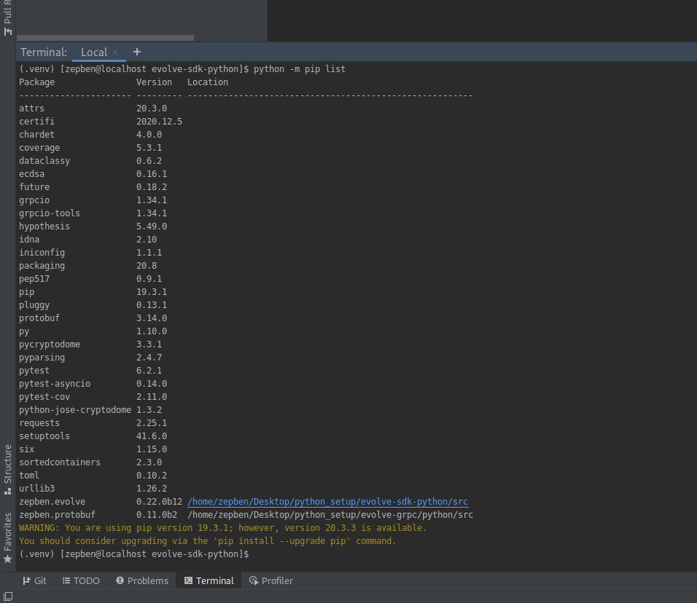
Task: Toggle the Terminal tool window button
Action: 209,580
